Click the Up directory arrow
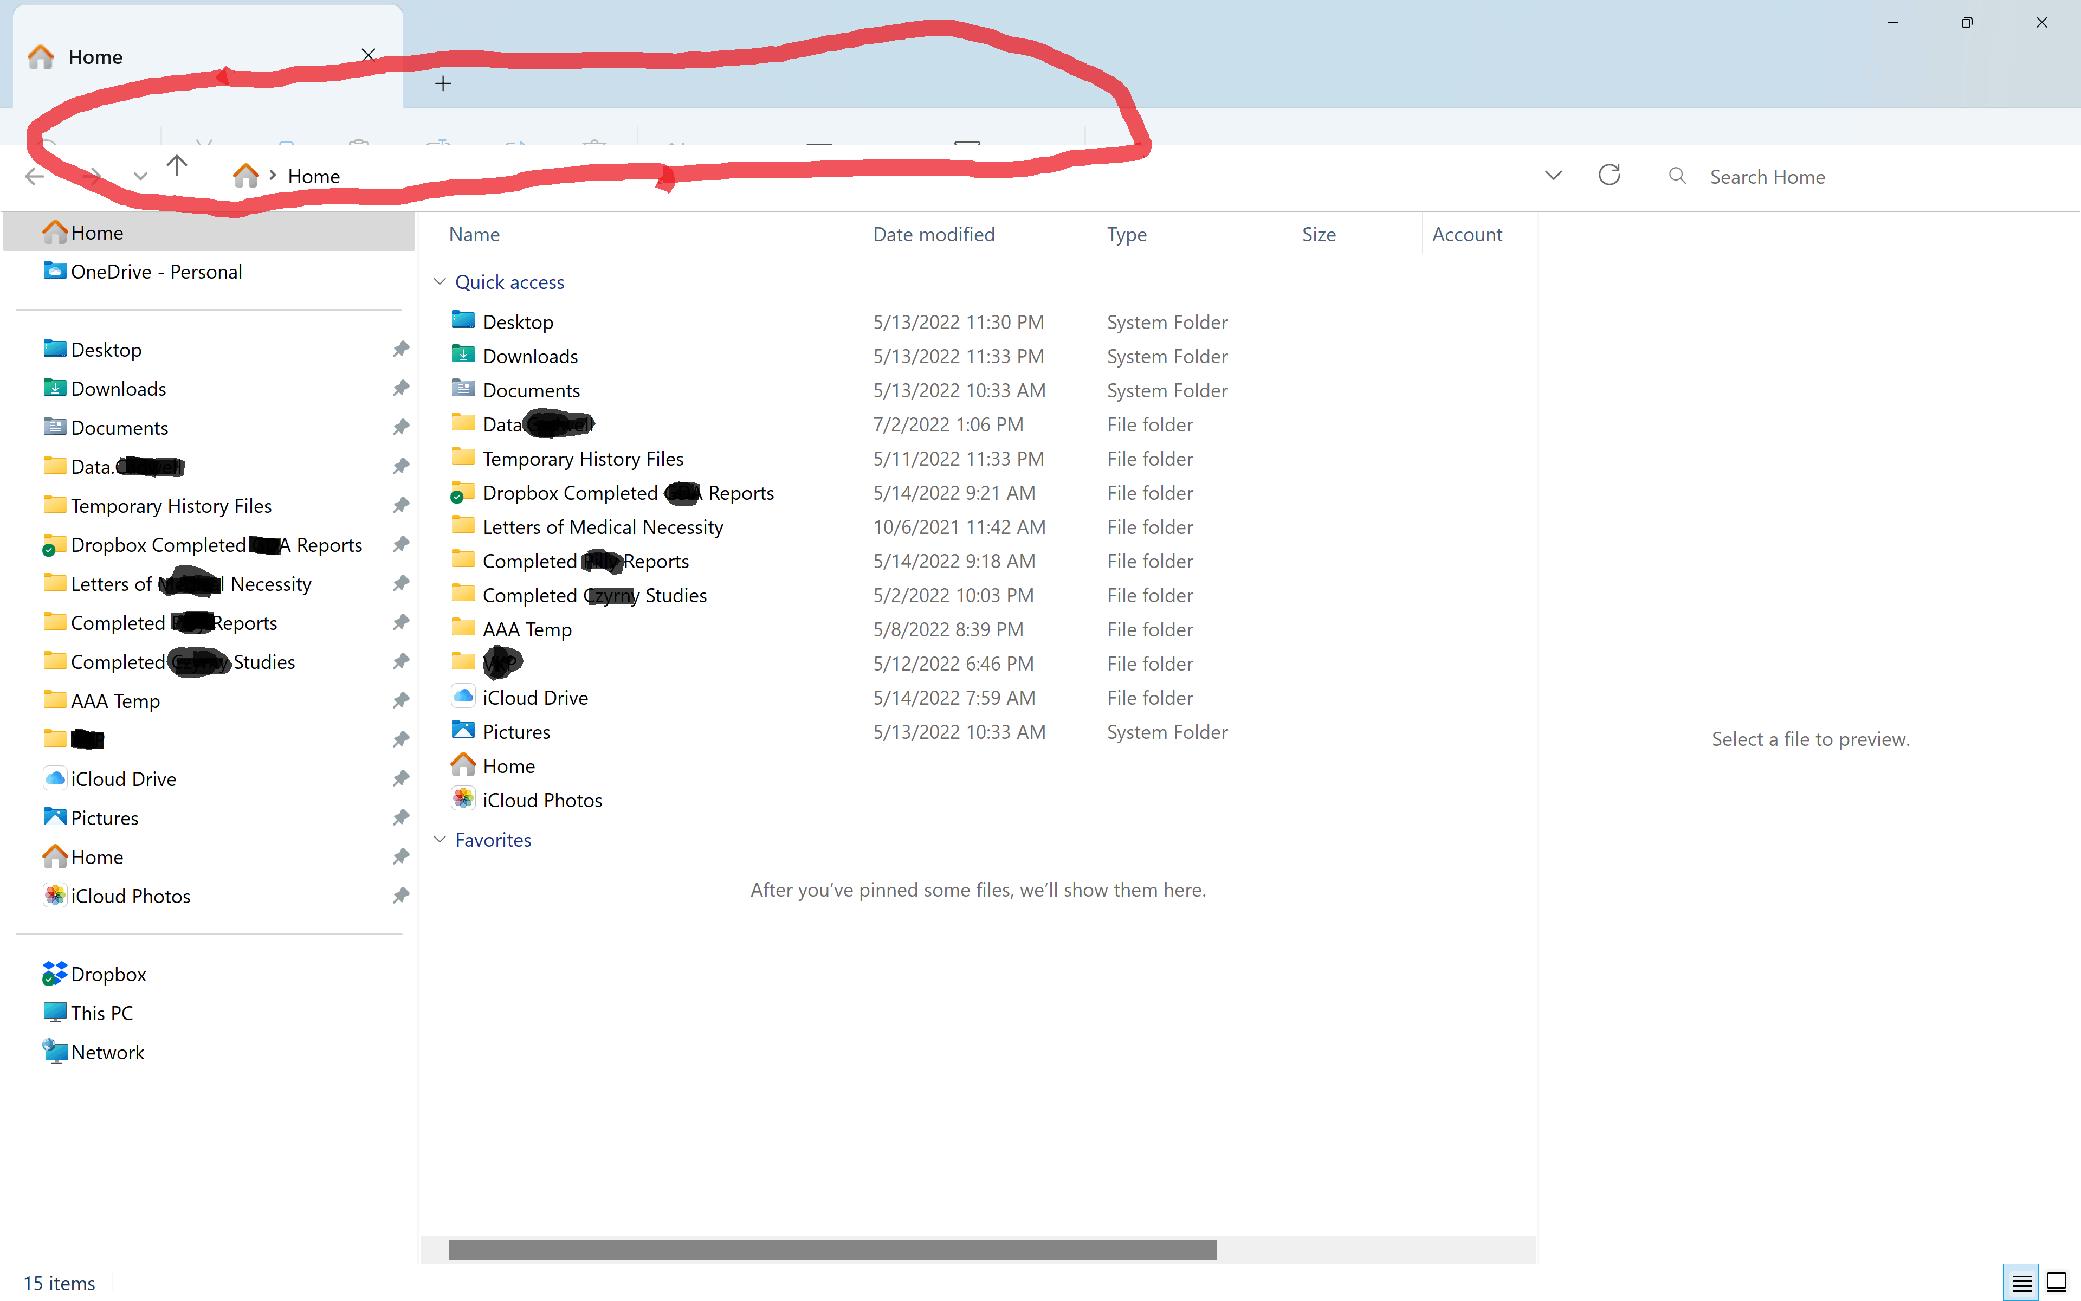Viewport: 2081px width, 1301px height. [x=177, y=166]
